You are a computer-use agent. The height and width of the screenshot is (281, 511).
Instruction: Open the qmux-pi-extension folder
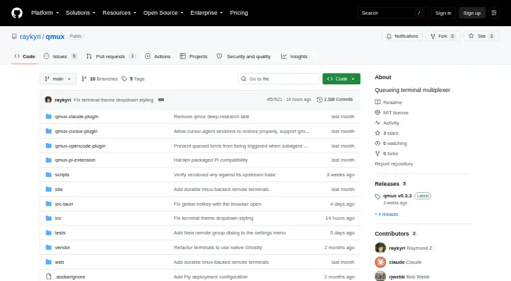coord(75,160)
